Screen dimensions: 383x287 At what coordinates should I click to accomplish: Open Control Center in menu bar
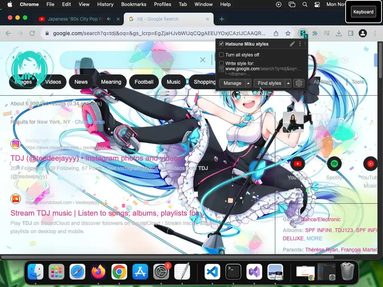[317, 4]
